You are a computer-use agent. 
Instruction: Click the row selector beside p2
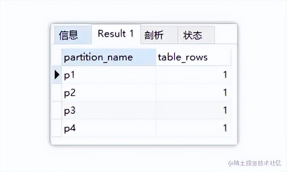pos(57,92)
